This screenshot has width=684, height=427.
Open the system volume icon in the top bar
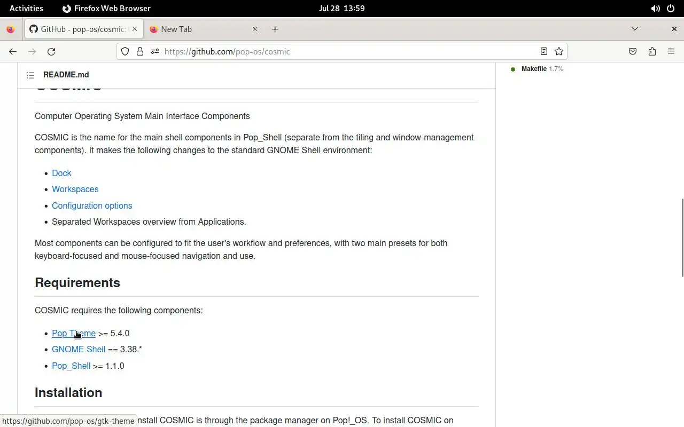coord(655,9)
